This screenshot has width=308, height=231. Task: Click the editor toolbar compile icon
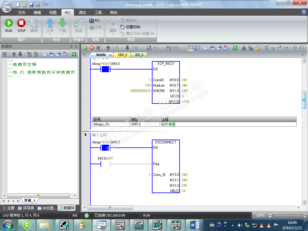pos(98,48)
